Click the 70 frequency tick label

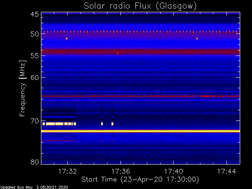pyautogui.click(x=35, y=121)
